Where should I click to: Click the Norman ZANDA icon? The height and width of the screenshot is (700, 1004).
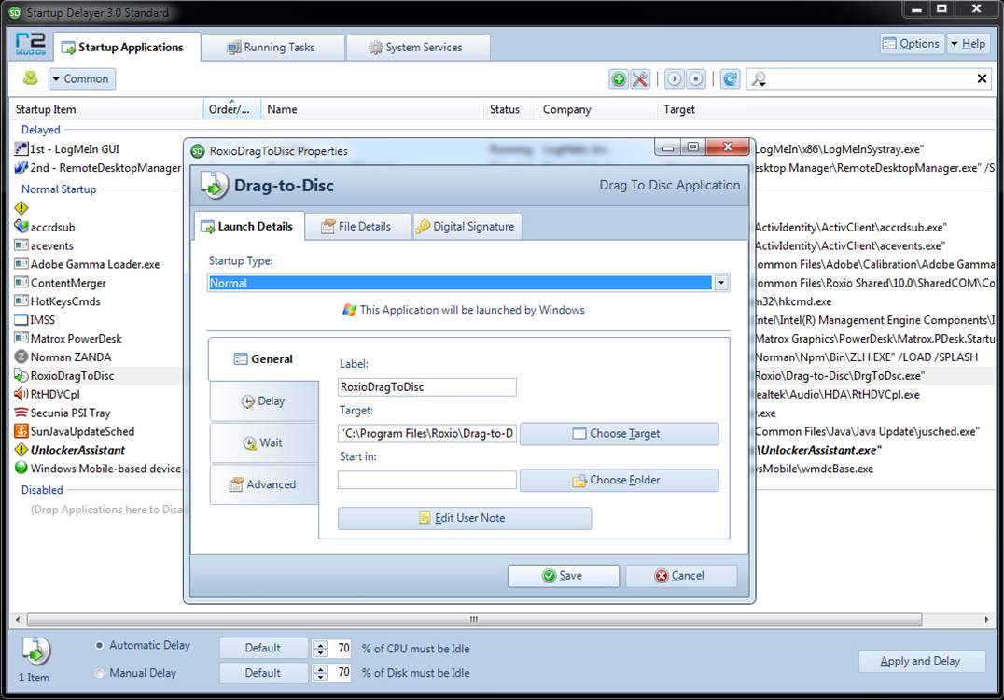coord(21,357)
